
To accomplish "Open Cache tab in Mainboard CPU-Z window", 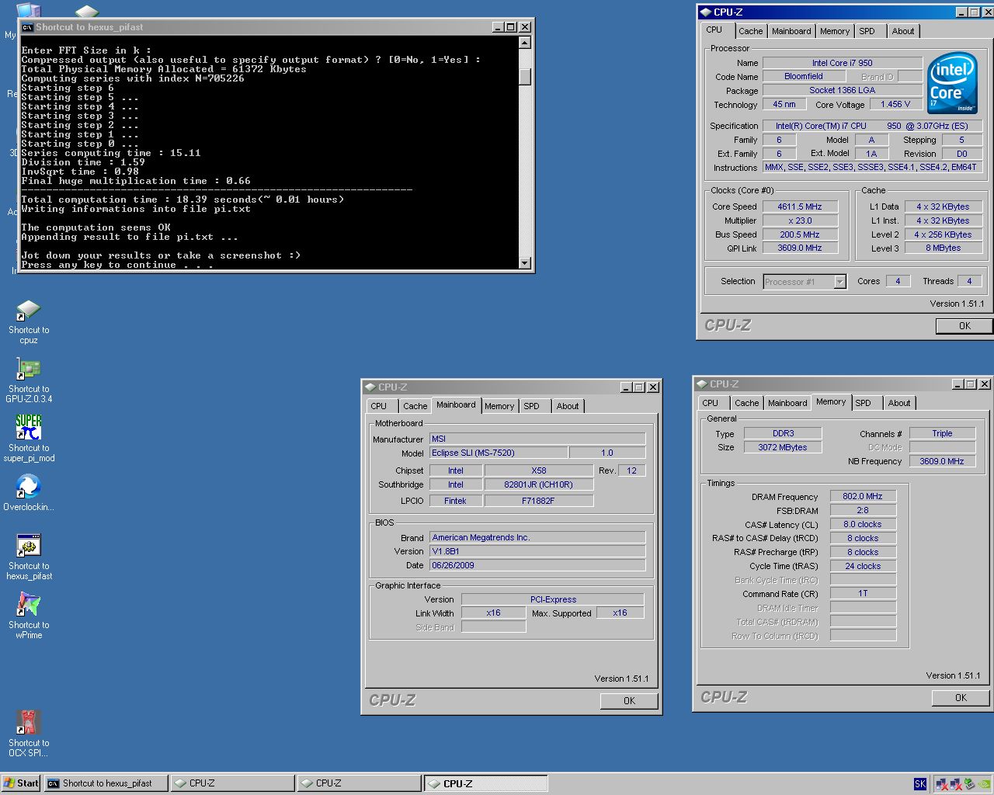I will [415, 406].
